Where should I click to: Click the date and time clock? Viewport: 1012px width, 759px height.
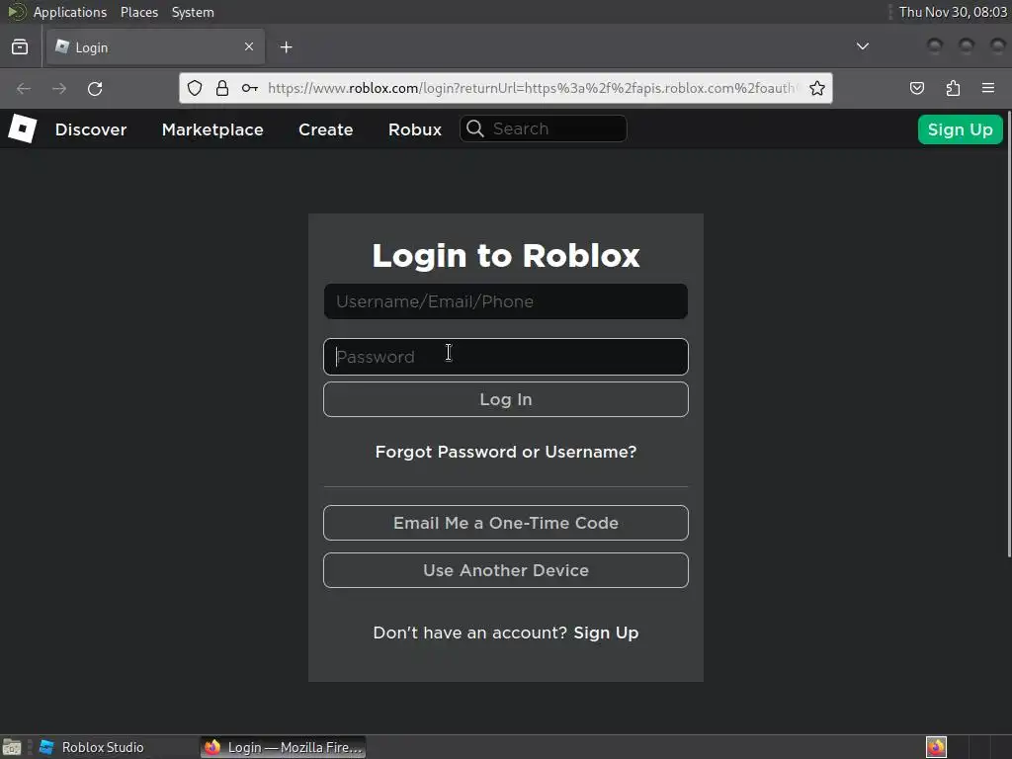tap(953, 12)
